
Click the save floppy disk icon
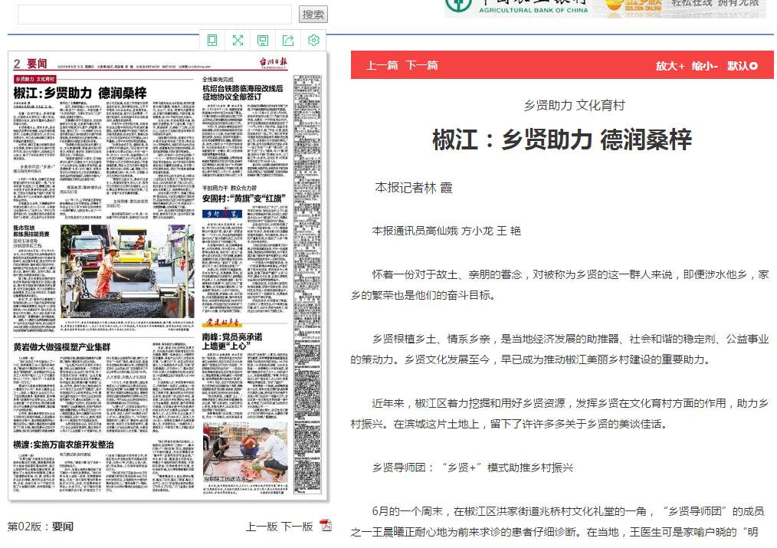tap(263, 41)
